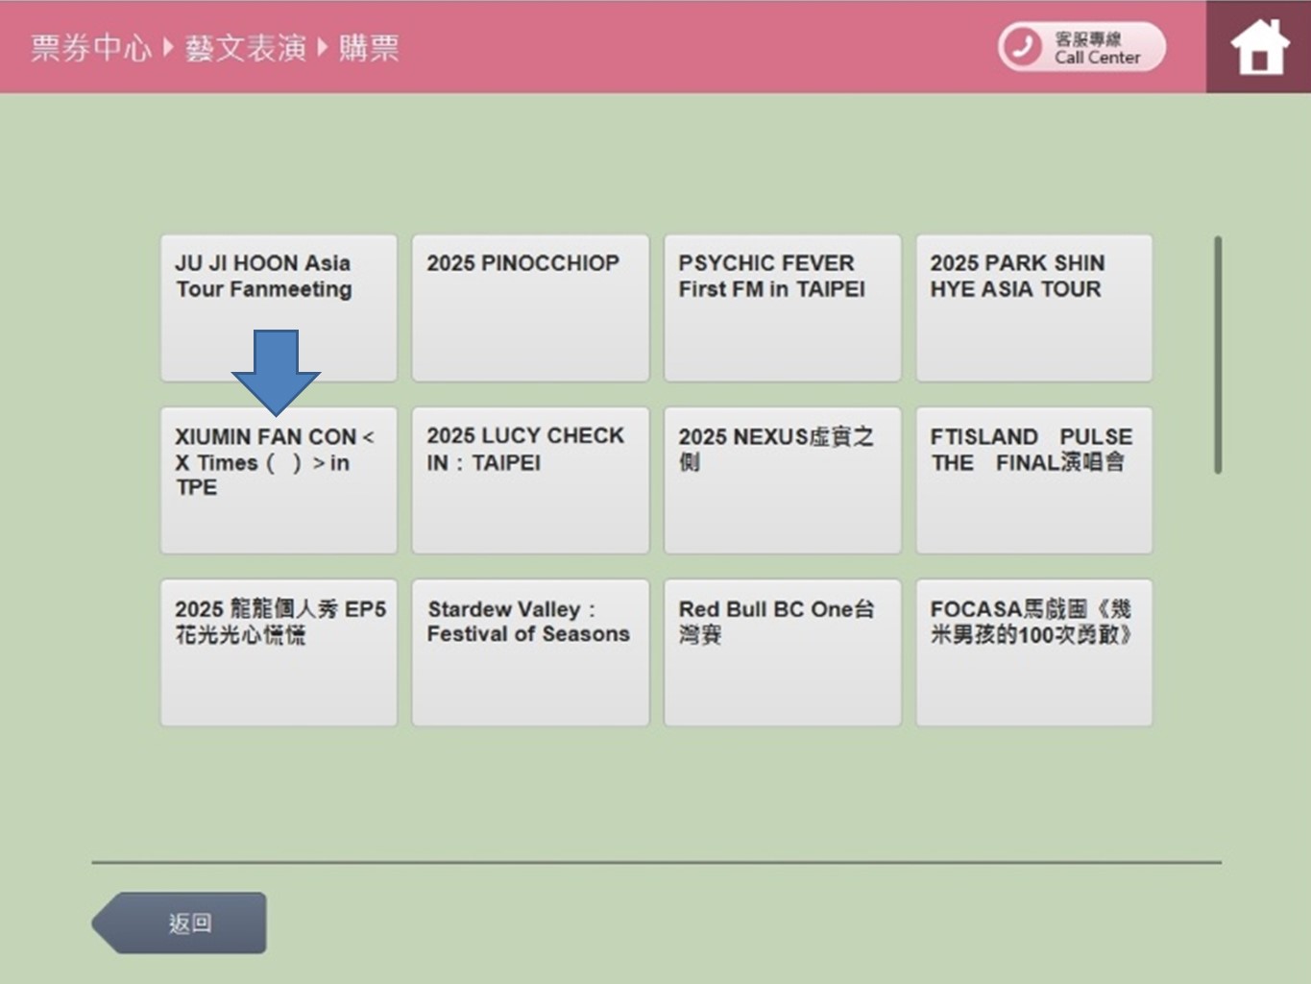Open 2025 LUCY CHECK IN : TAIPEI
This screenshot has width=1311, height=984.
530,480
